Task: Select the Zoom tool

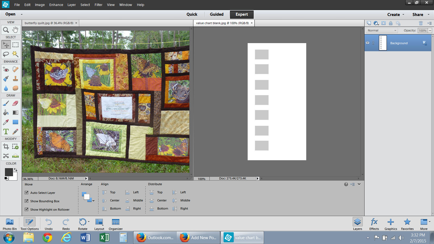Action: [x=6, y=30]
